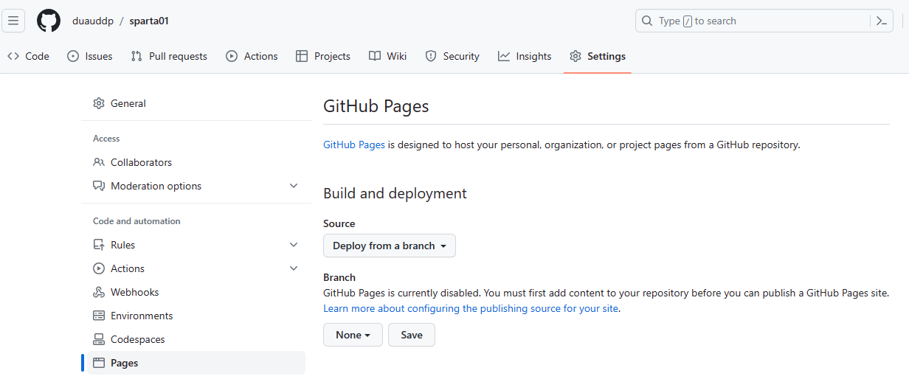Click the Pull requests branch icon
This screenshot has width=909, height=379.
[136, 56]
